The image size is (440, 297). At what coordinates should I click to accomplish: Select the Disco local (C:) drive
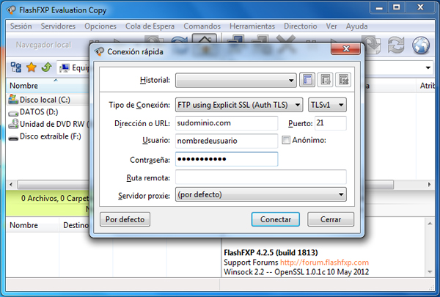click(43, 100)
